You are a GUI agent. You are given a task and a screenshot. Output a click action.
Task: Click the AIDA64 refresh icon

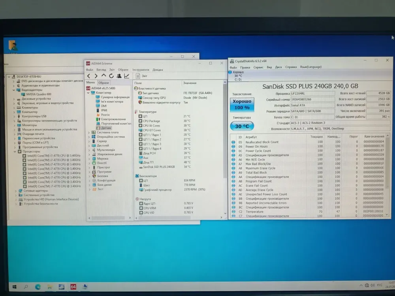tap(111, 76)
